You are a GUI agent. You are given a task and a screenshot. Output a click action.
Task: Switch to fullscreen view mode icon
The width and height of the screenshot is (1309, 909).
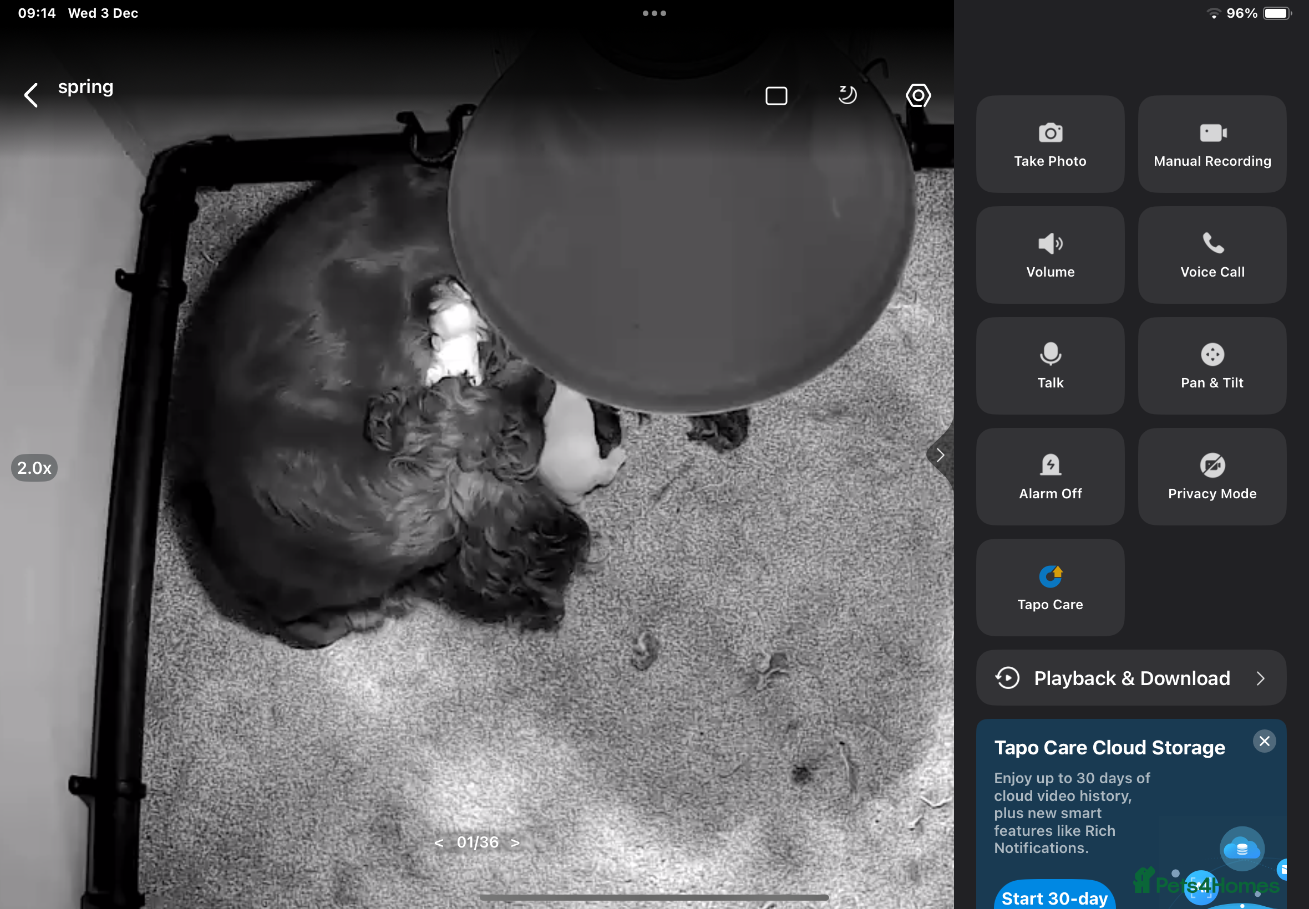pos(775,96)
